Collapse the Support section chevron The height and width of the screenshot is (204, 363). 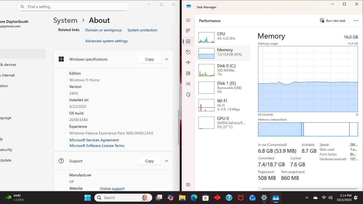pyautogui.click(x=167, y=161)
